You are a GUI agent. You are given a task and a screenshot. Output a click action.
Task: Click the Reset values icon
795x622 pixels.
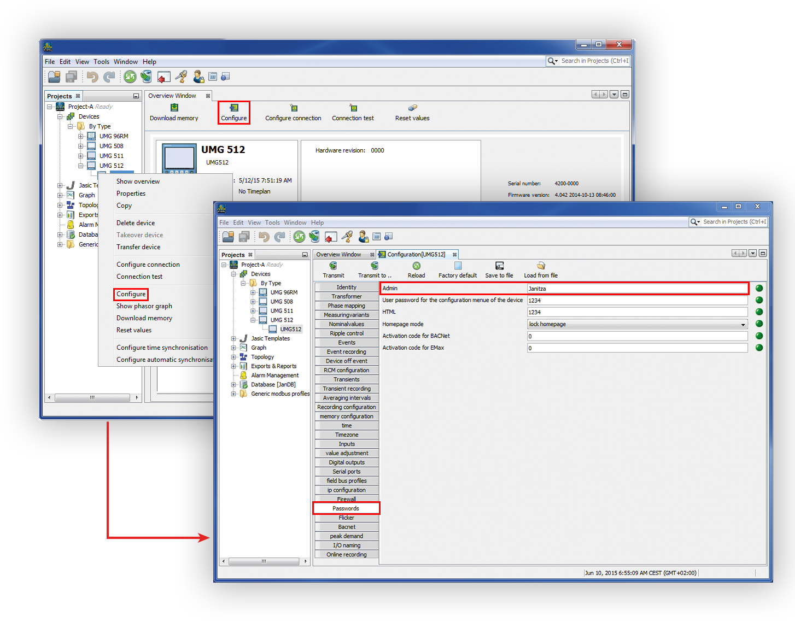(412, 108)
